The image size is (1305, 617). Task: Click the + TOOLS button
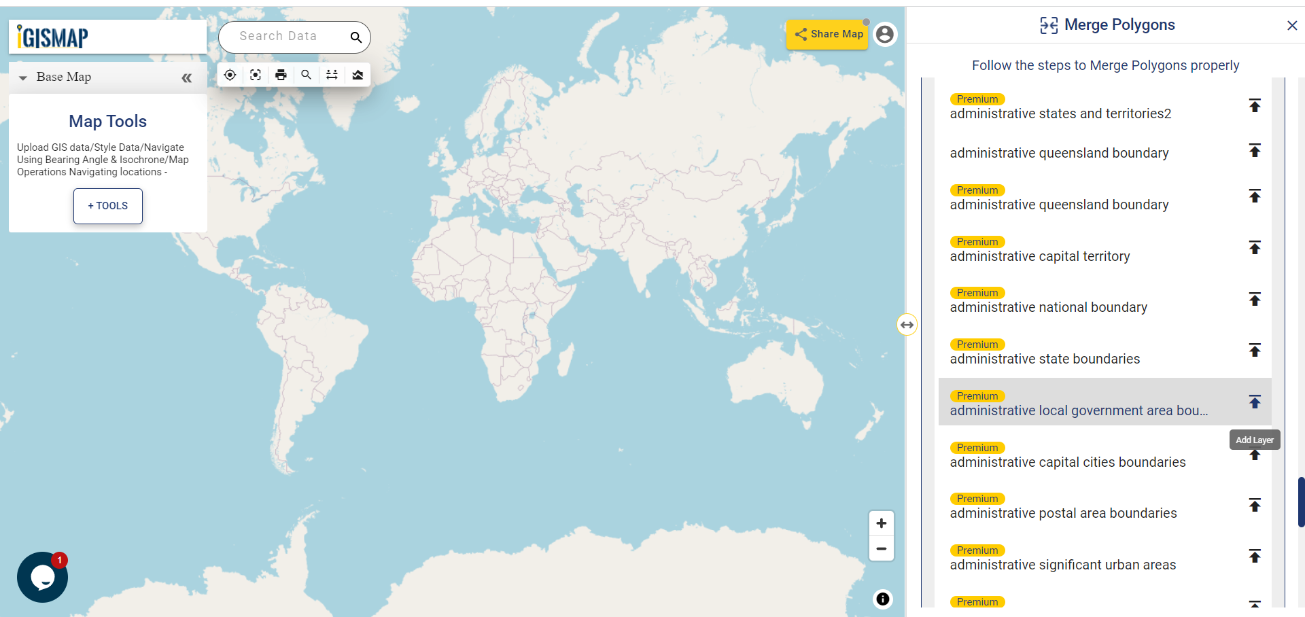108,206
